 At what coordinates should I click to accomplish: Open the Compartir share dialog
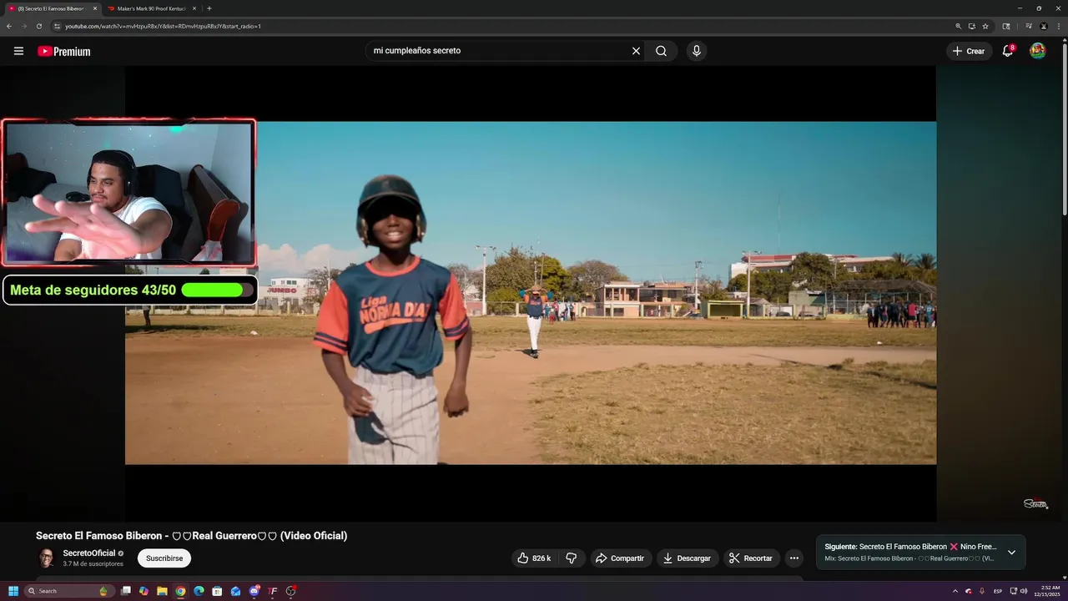[621, 558]
